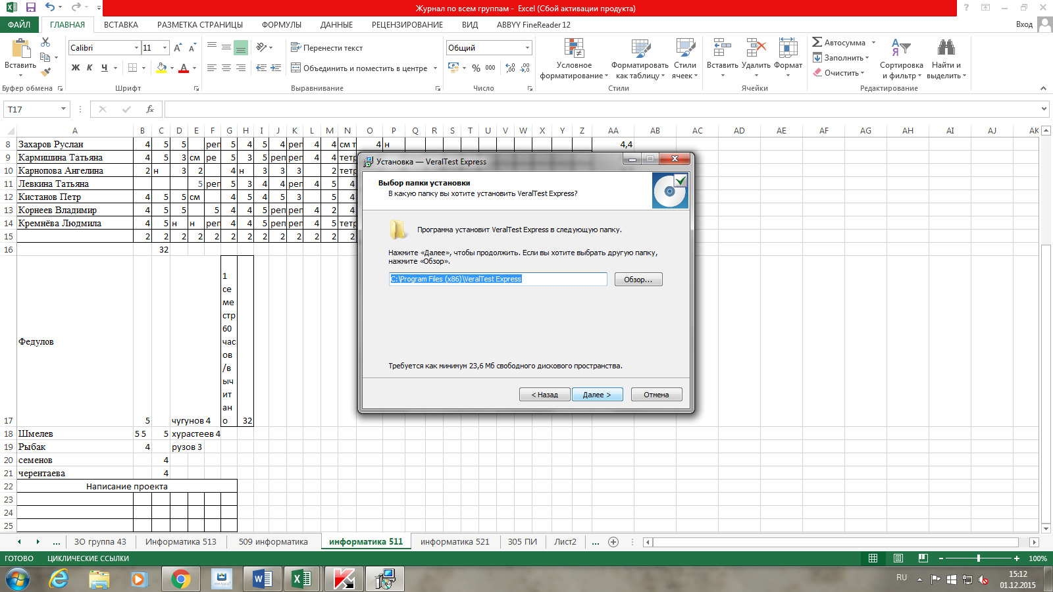
Task: Open Сортировка и фильтр menu
Action: coord(902,59)
